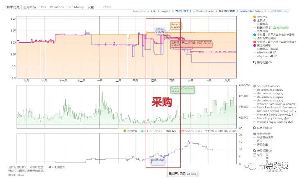Click the magnifier icon under offer count legend

point(254,151)
